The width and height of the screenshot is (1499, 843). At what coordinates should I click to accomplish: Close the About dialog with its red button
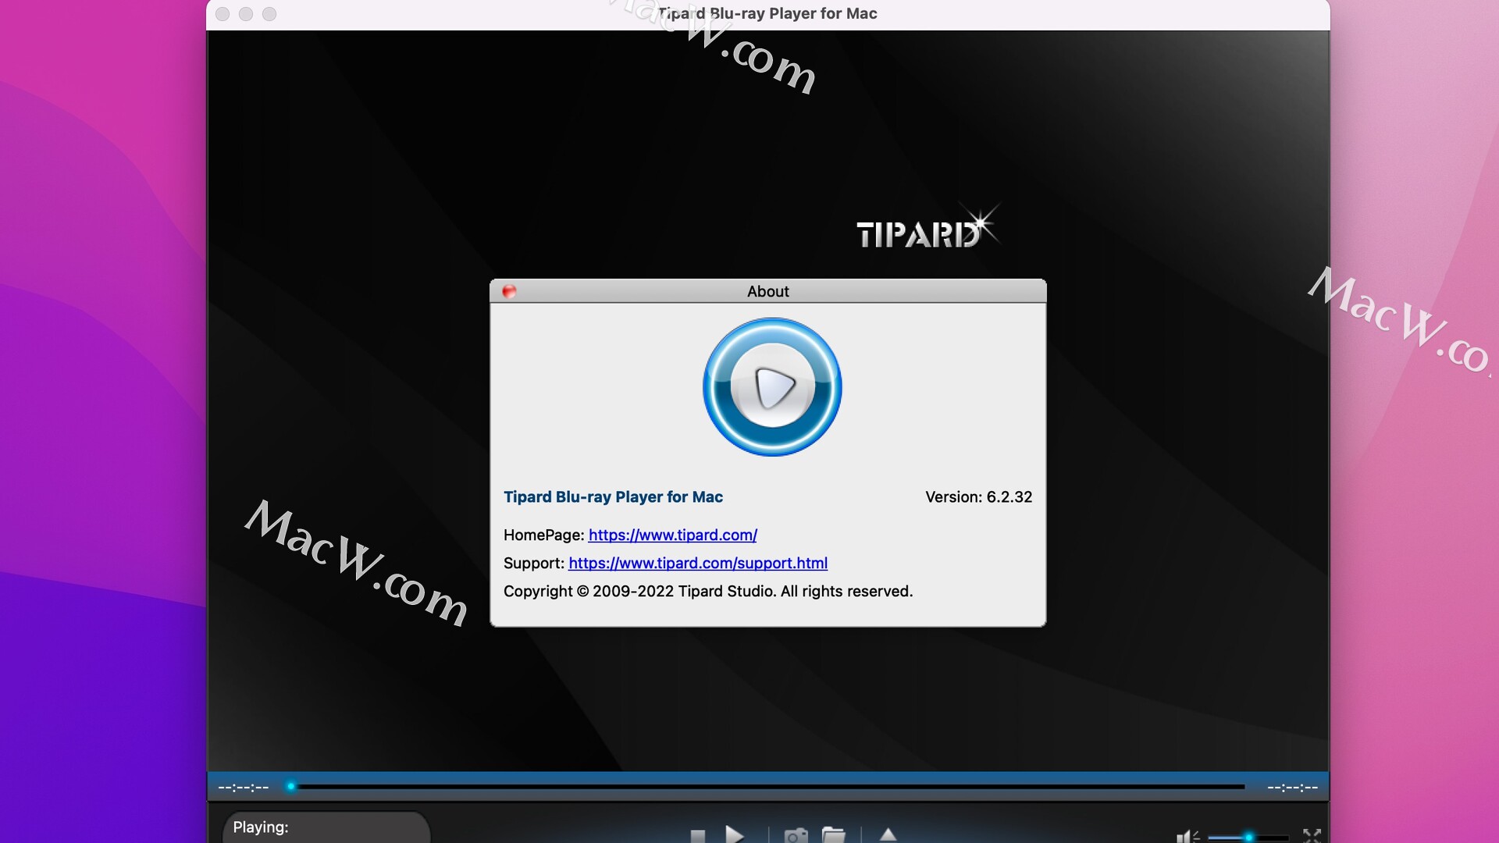click(510, 290)
